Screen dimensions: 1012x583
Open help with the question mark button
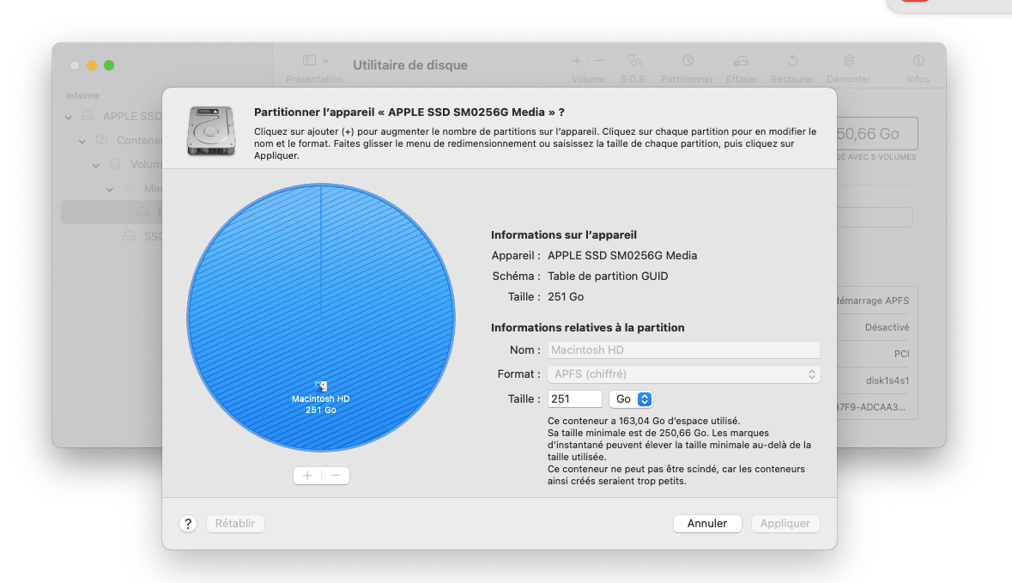tap(188, 524)
